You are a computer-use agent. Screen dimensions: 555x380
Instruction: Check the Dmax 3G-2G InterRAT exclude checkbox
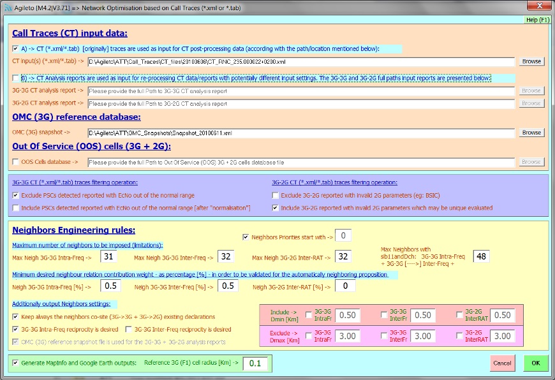(460, 335)
